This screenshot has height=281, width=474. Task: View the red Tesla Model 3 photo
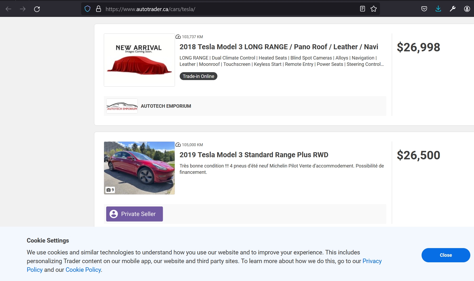[x=139, y=168]
